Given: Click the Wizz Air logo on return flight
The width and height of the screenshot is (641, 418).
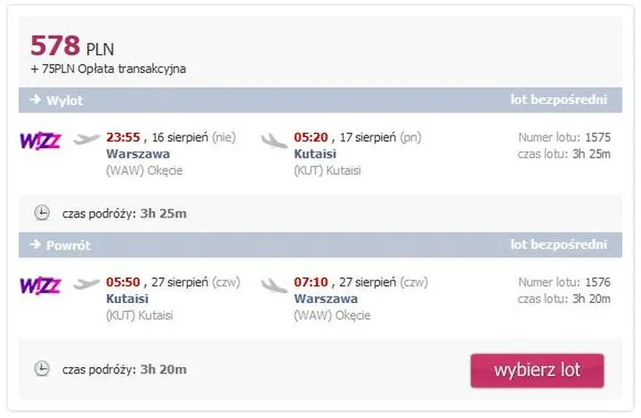Looking at the screenshot, I should 40,285.
